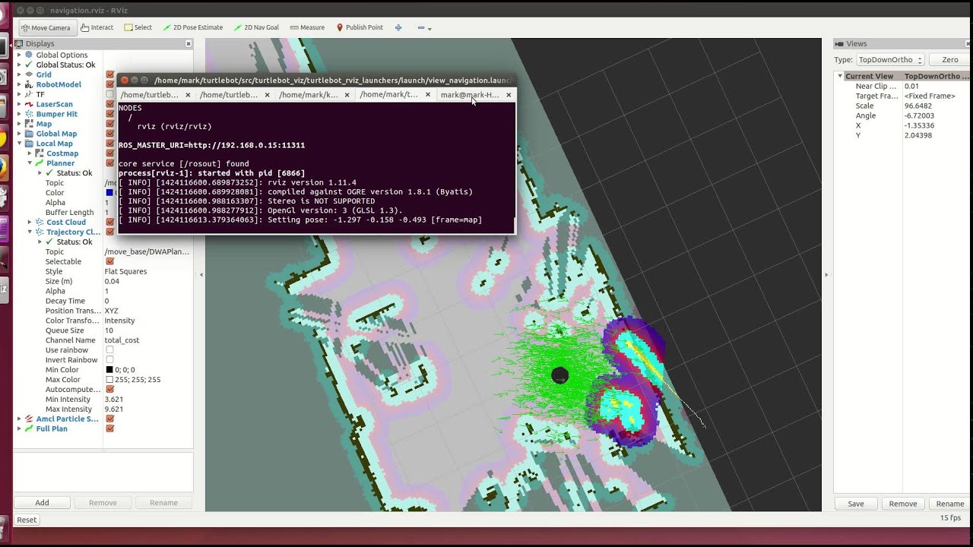This screenshot has width=973, height=547.
Task: Expand the Costmap display row
Action: pyautogui.click(x=30, y=153)
